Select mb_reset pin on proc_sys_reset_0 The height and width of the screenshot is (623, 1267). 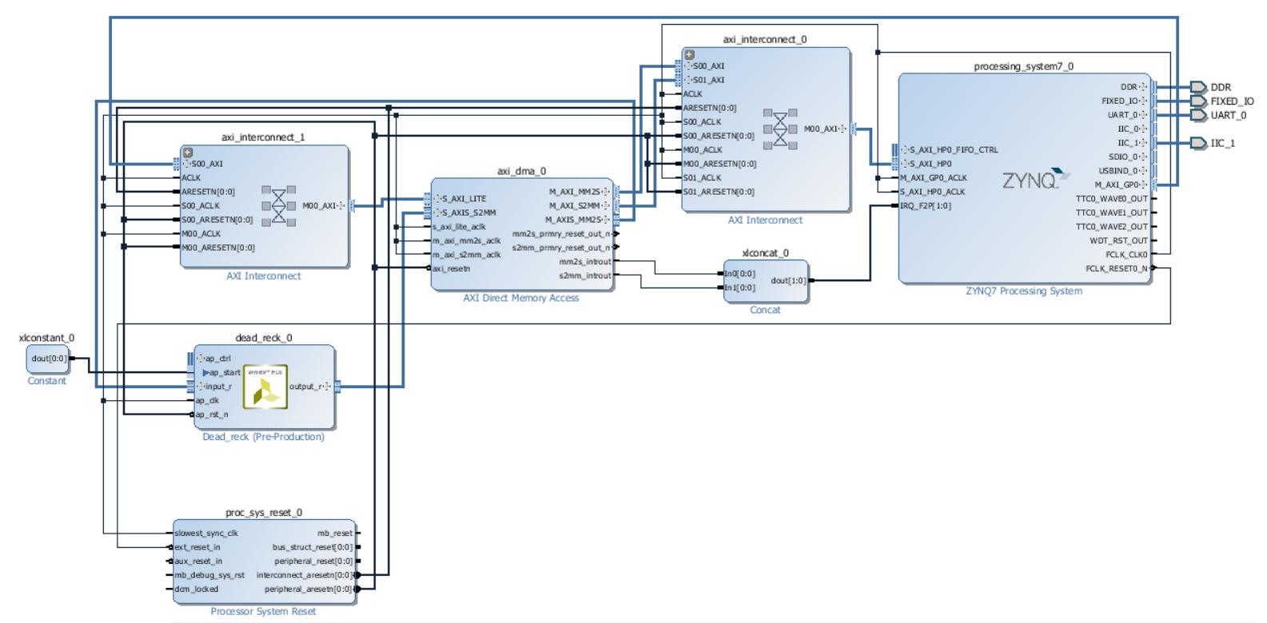point(335,534)
